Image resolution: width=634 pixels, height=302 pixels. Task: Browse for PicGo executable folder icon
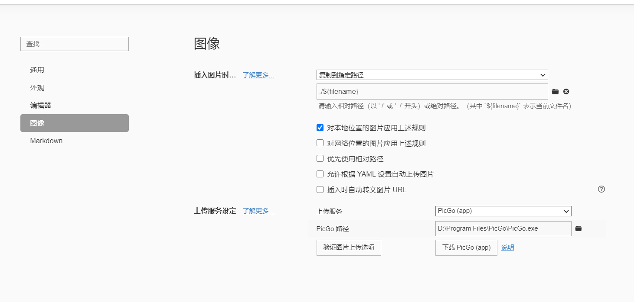point(578,228)
